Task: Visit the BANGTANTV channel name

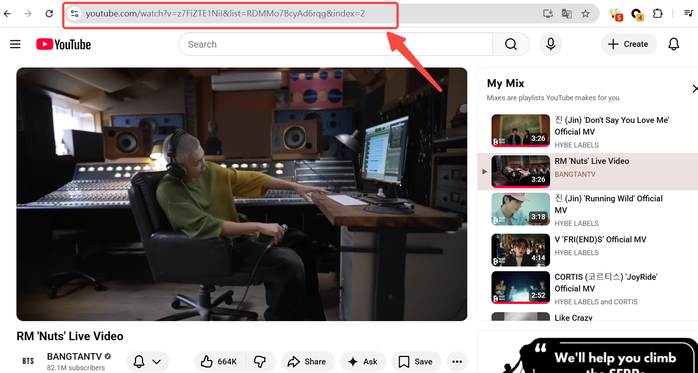Action: click(74, 356)
